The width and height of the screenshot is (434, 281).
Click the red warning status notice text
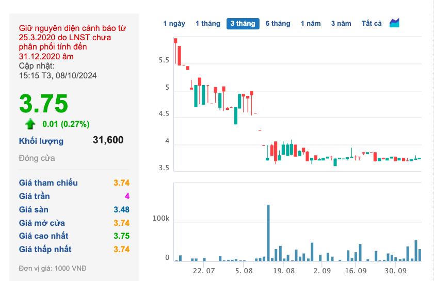point(72,42)
